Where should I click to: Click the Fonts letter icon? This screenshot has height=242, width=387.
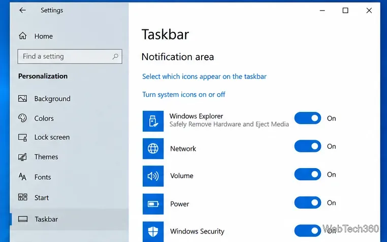click(22, 177)
